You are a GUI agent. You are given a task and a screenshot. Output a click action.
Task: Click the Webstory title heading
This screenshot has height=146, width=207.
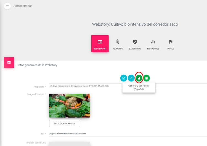coord(135,24)
